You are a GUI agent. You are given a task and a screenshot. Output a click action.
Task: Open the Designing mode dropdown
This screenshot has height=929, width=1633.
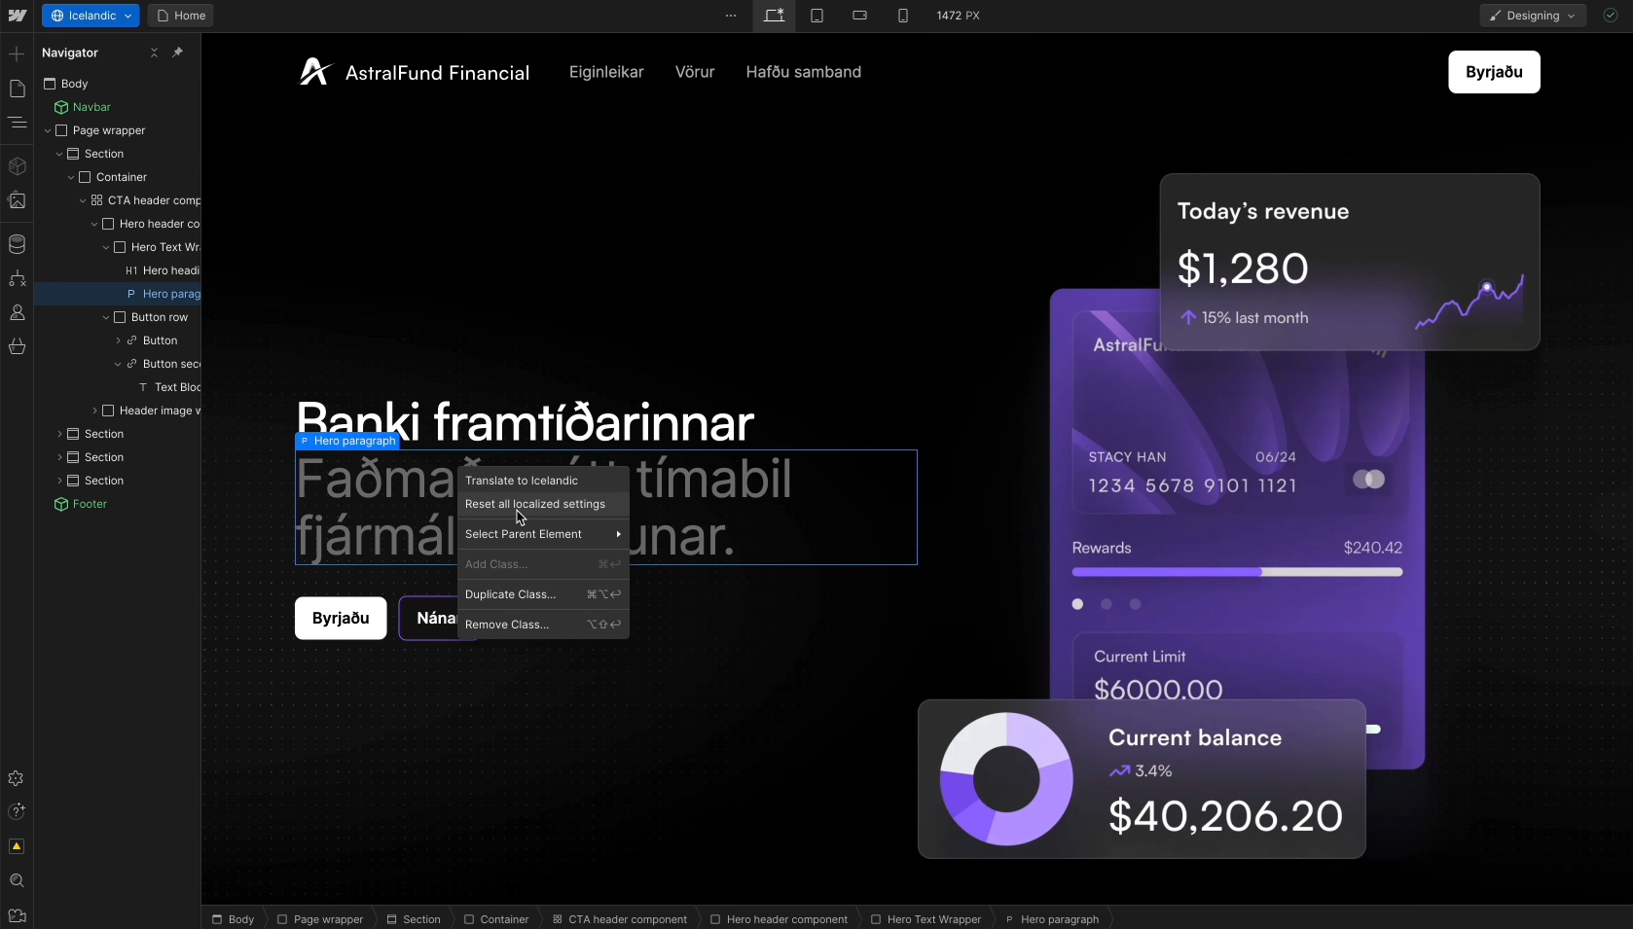1533,16
